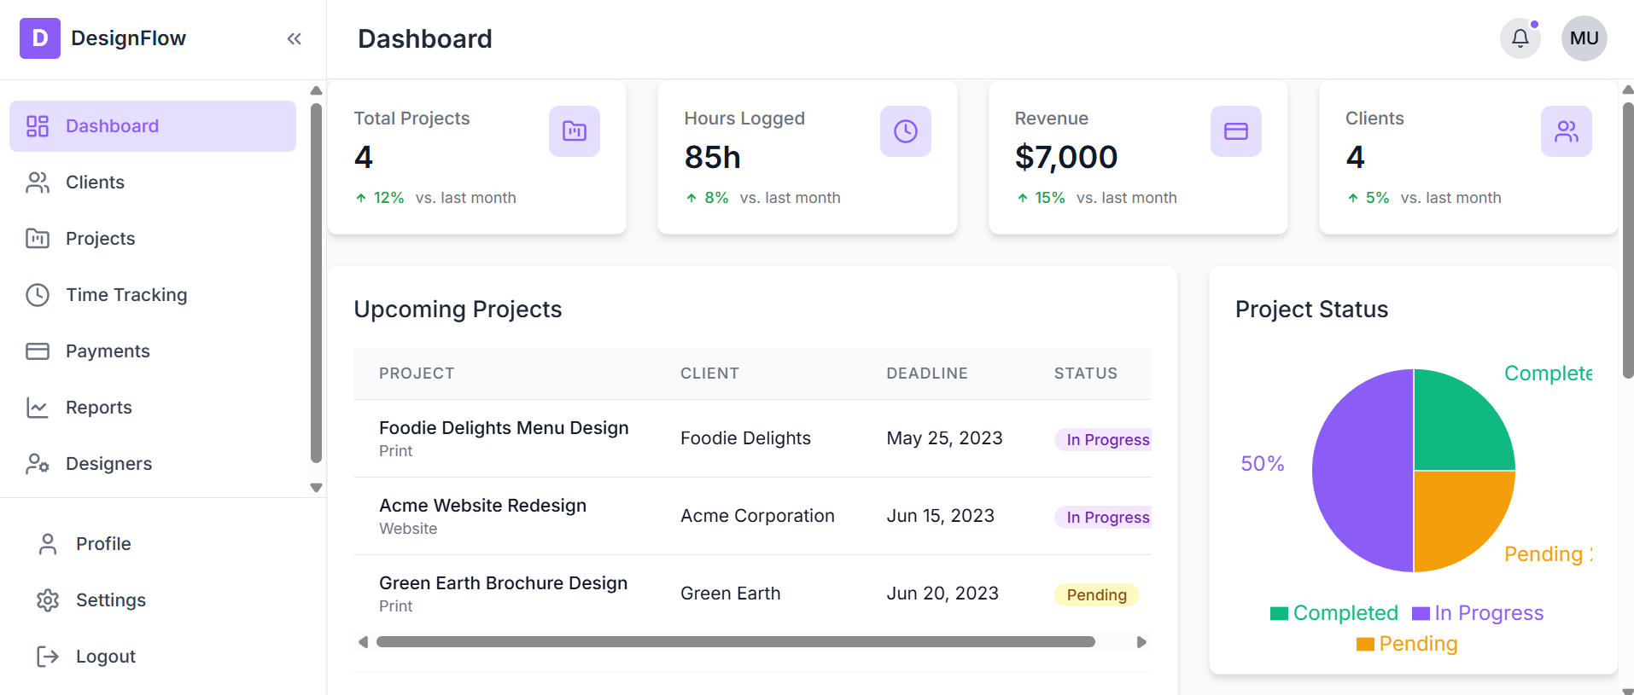
Task: Click In Progress badge for Acme row
Action: click(x=1104, y=518)
